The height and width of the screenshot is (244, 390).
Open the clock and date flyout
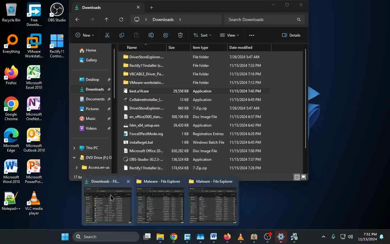click(367, 237)
